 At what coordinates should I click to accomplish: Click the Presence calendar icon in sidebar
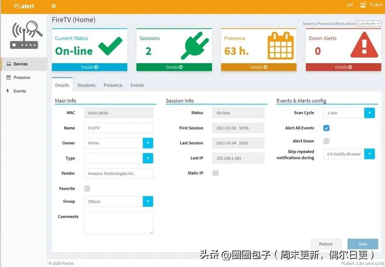[x=9, y=77]
